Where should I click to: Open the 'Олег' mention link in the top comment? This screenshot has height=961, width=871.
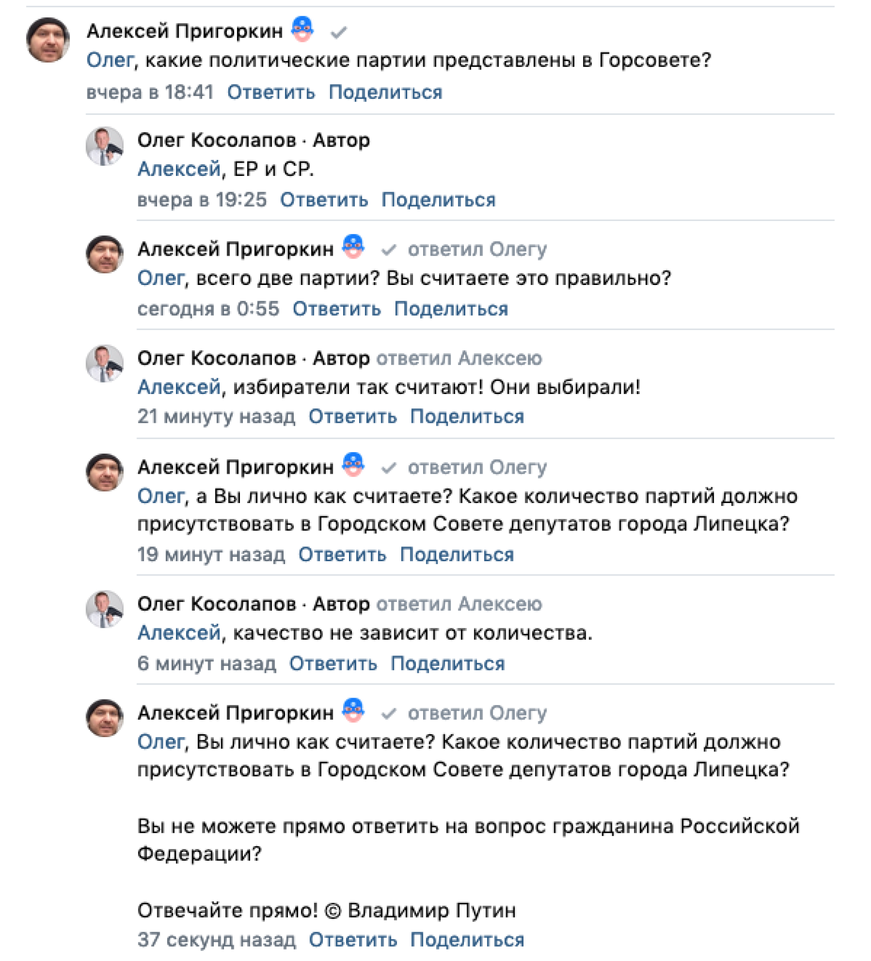110,61
